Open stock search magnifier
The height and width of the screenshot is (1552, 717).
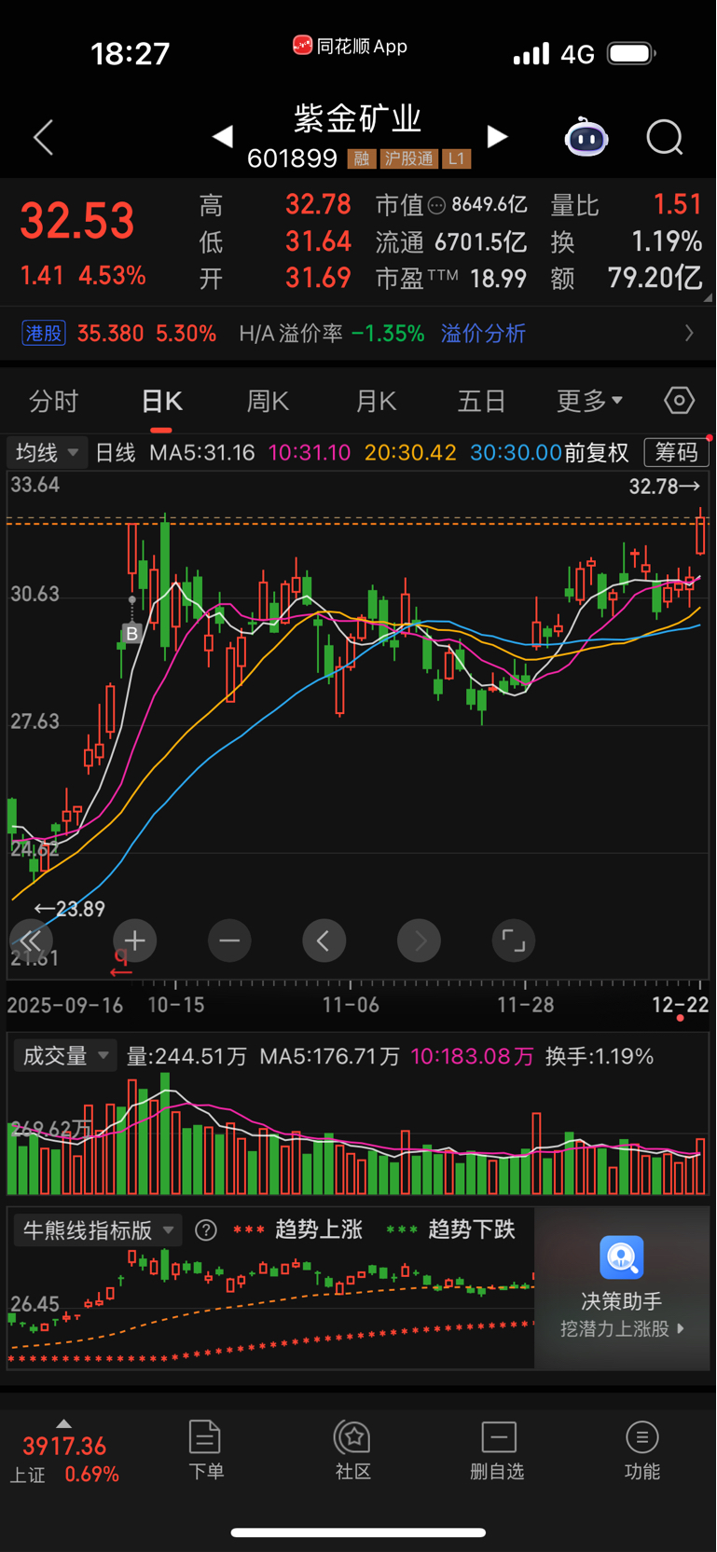665,138
